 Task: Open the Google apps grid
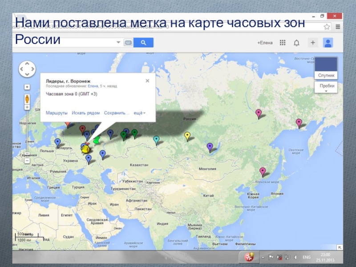[283, 43]
